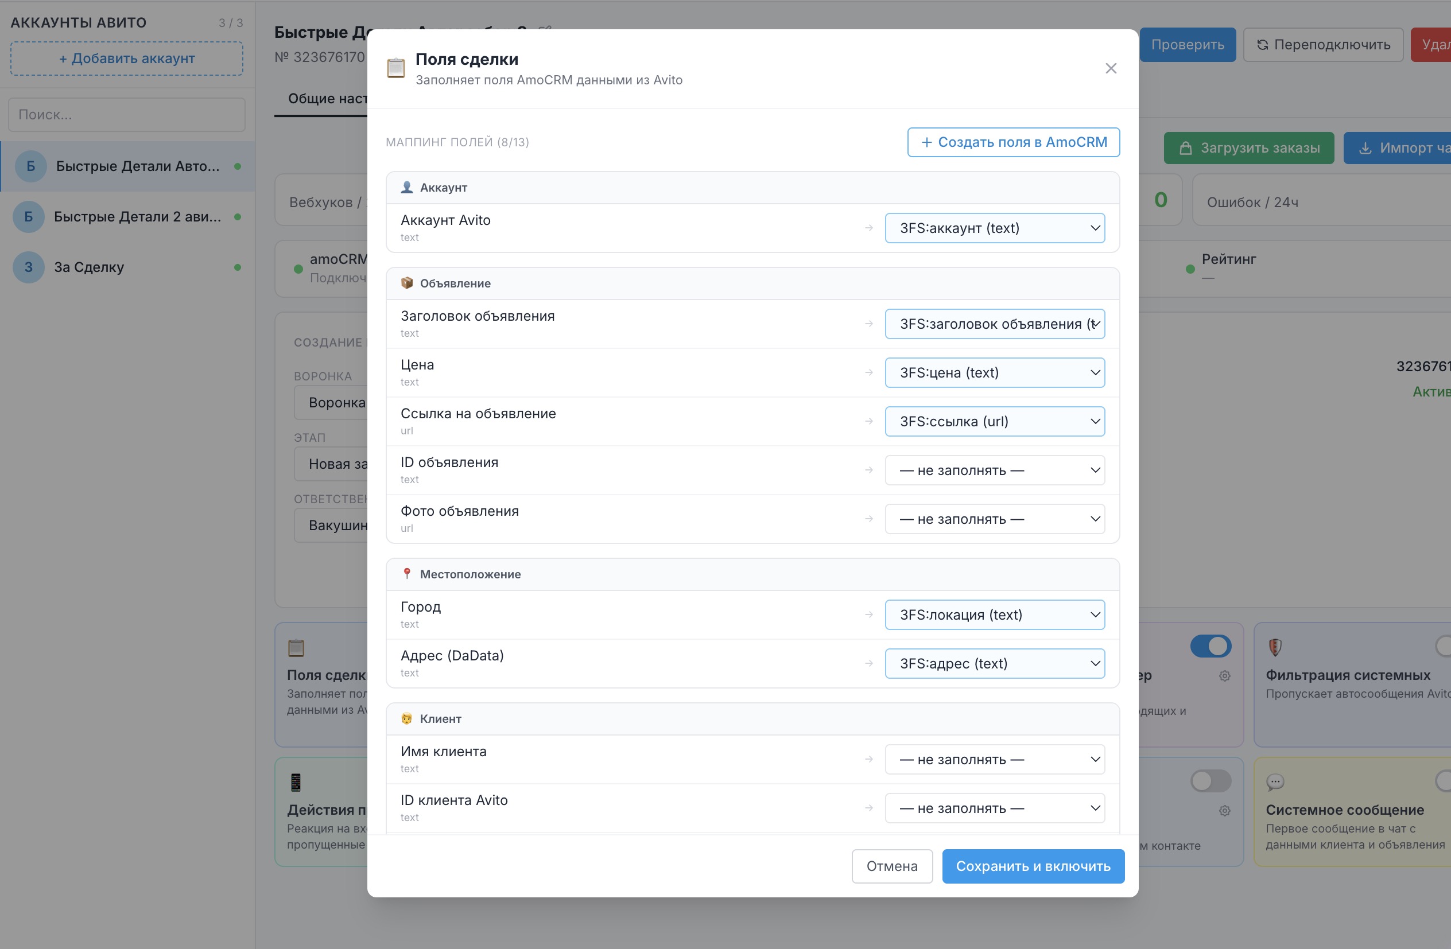Select Быстрые Детали 2 account
The width and height of the screenshot is (1451, 949).
click(x=127, y=216)
